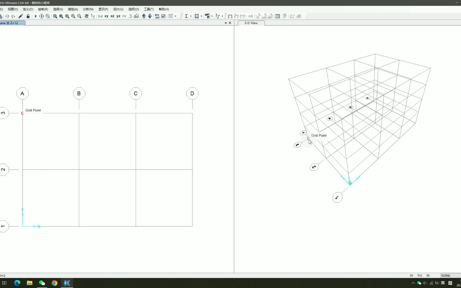Open WeChat from the taskbar
The height and width of the screenshot is (288, 461).
click(x=42, y=283)
